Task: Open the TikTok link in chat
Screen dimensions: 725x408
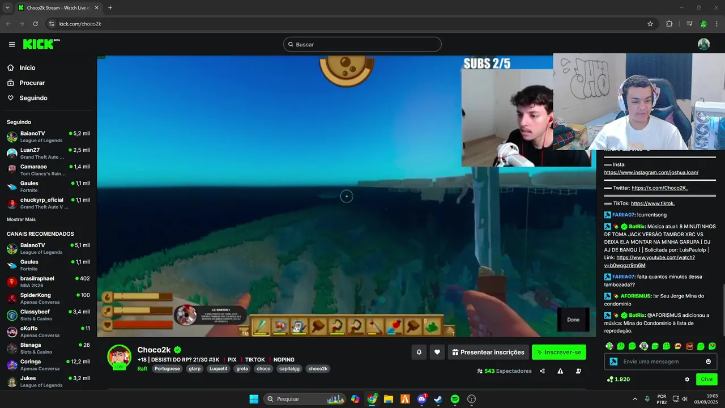Action: [x=652, y=203]
